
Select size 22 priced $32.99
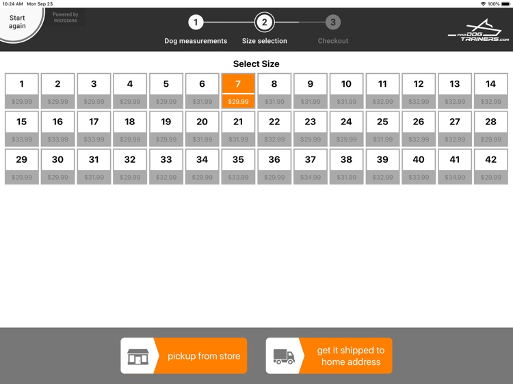tap(274, 128)
